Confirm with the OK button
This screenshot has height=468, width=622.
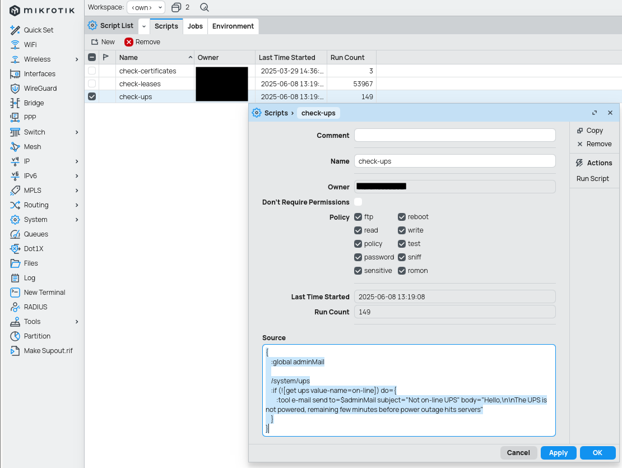[597, 452]
